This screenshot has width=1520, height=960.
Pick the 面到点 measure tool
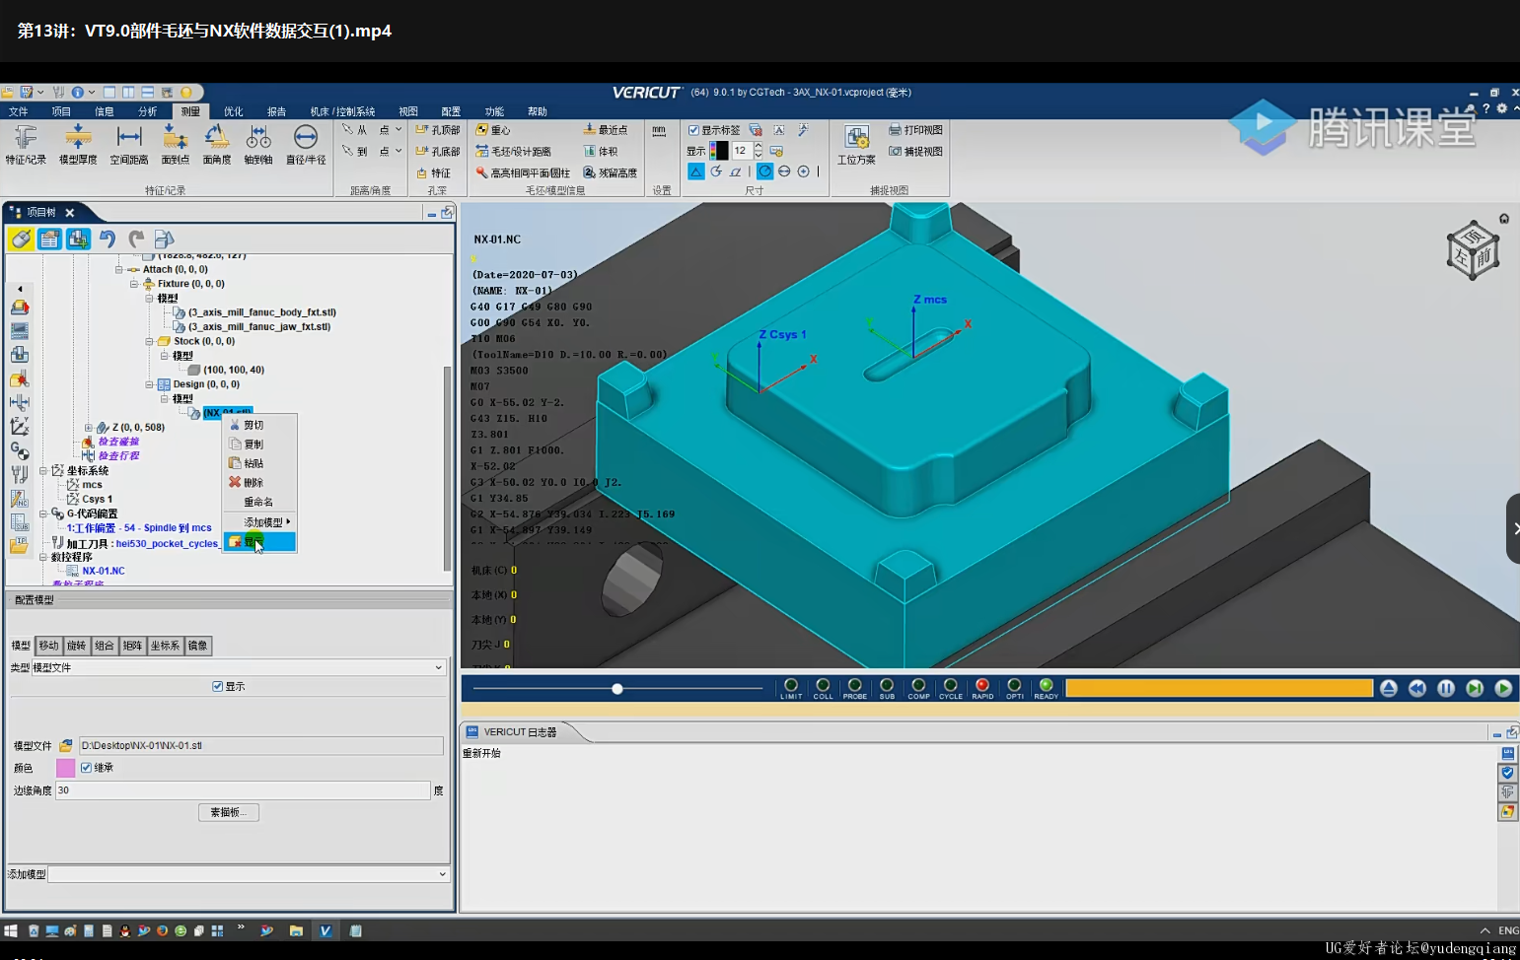175,145
